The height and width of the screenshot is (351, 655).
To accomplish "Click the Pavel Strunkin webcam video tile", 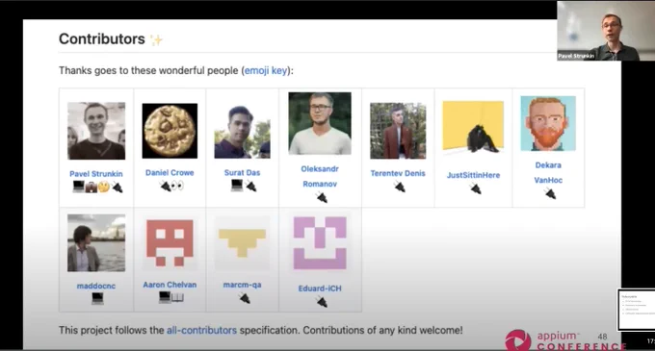I will click(x=606, y=31).
